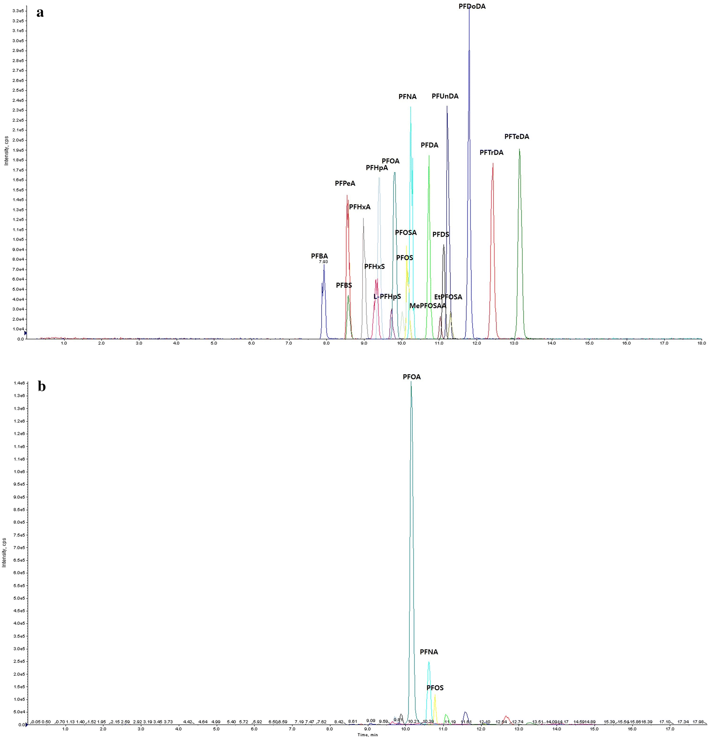Click the PFUnDA peak label
Screen dimensions: 710x738
[445, 96]
